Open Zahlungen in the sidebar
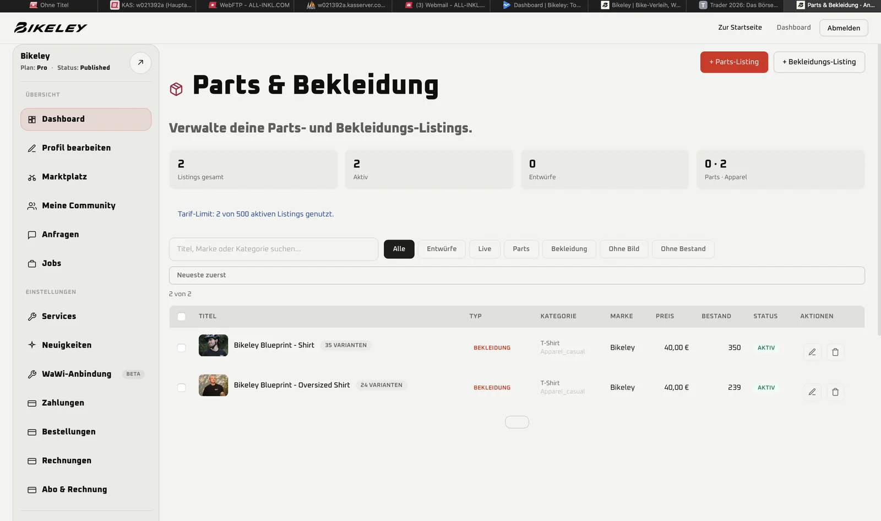This screenshot has width=881, height=521. click(x=86, y=403)
